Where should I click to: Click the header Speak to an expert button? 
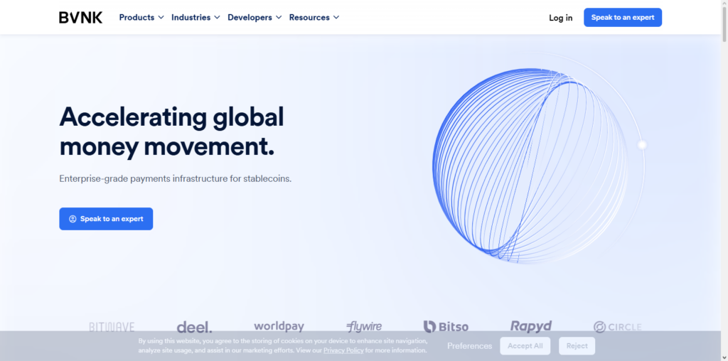click(x=623, y=17)
